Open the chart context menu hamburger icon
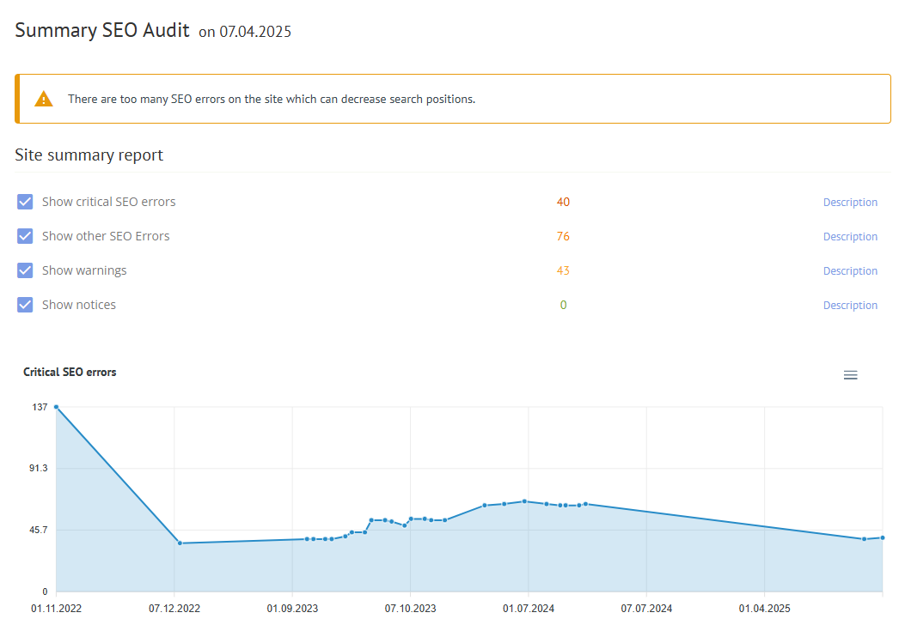Image resolution: width=905 pixels, height=637 pixels. pyautogui.click(x=850, y=375)
